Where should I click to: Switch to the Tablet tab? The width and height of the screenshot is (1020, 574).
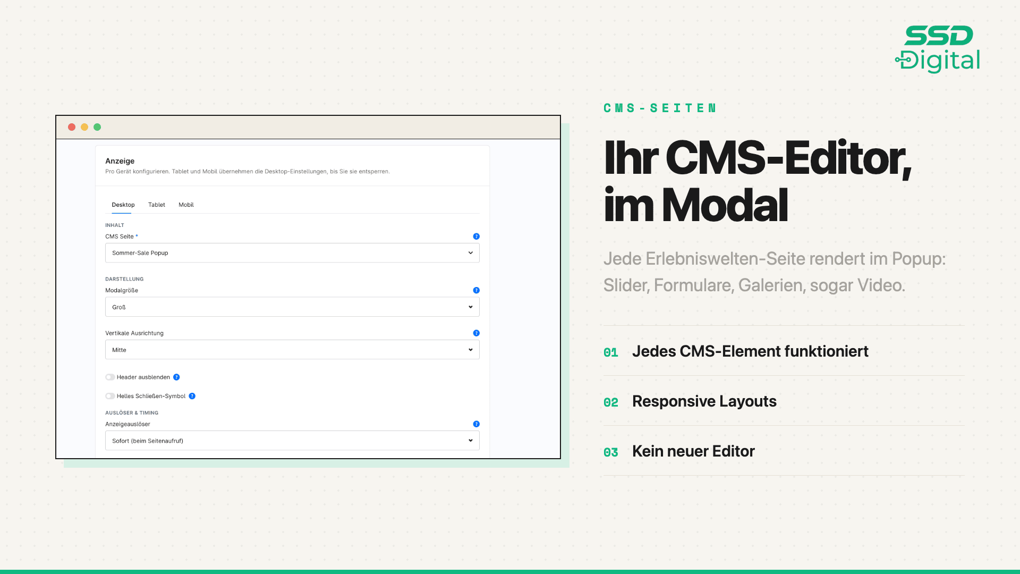pos(157,205)
